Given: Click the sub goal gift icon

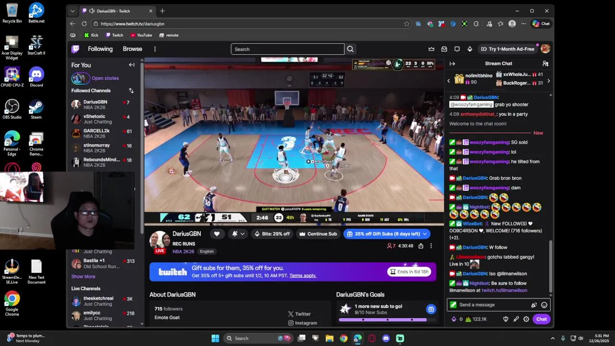Looking at the screenshot, I should click(x=431, y=309).
